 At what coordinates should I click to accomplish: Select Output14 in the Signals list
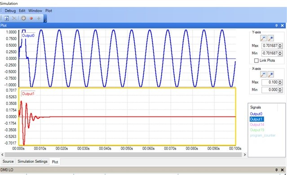(x=257, y=125)
